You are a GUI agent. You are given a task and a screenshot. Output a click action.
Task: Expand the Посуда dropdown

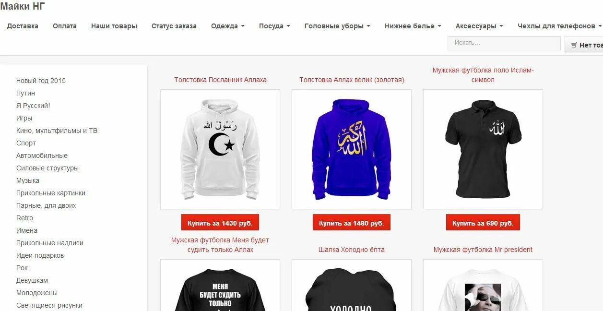(274, 26)
